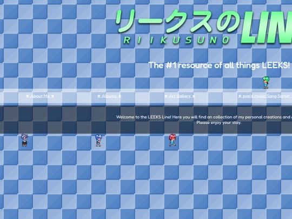Viewport: 292px width, 219px height.
Task: Click the blue-haired pixel character sprite
Action: pos(98,140)
